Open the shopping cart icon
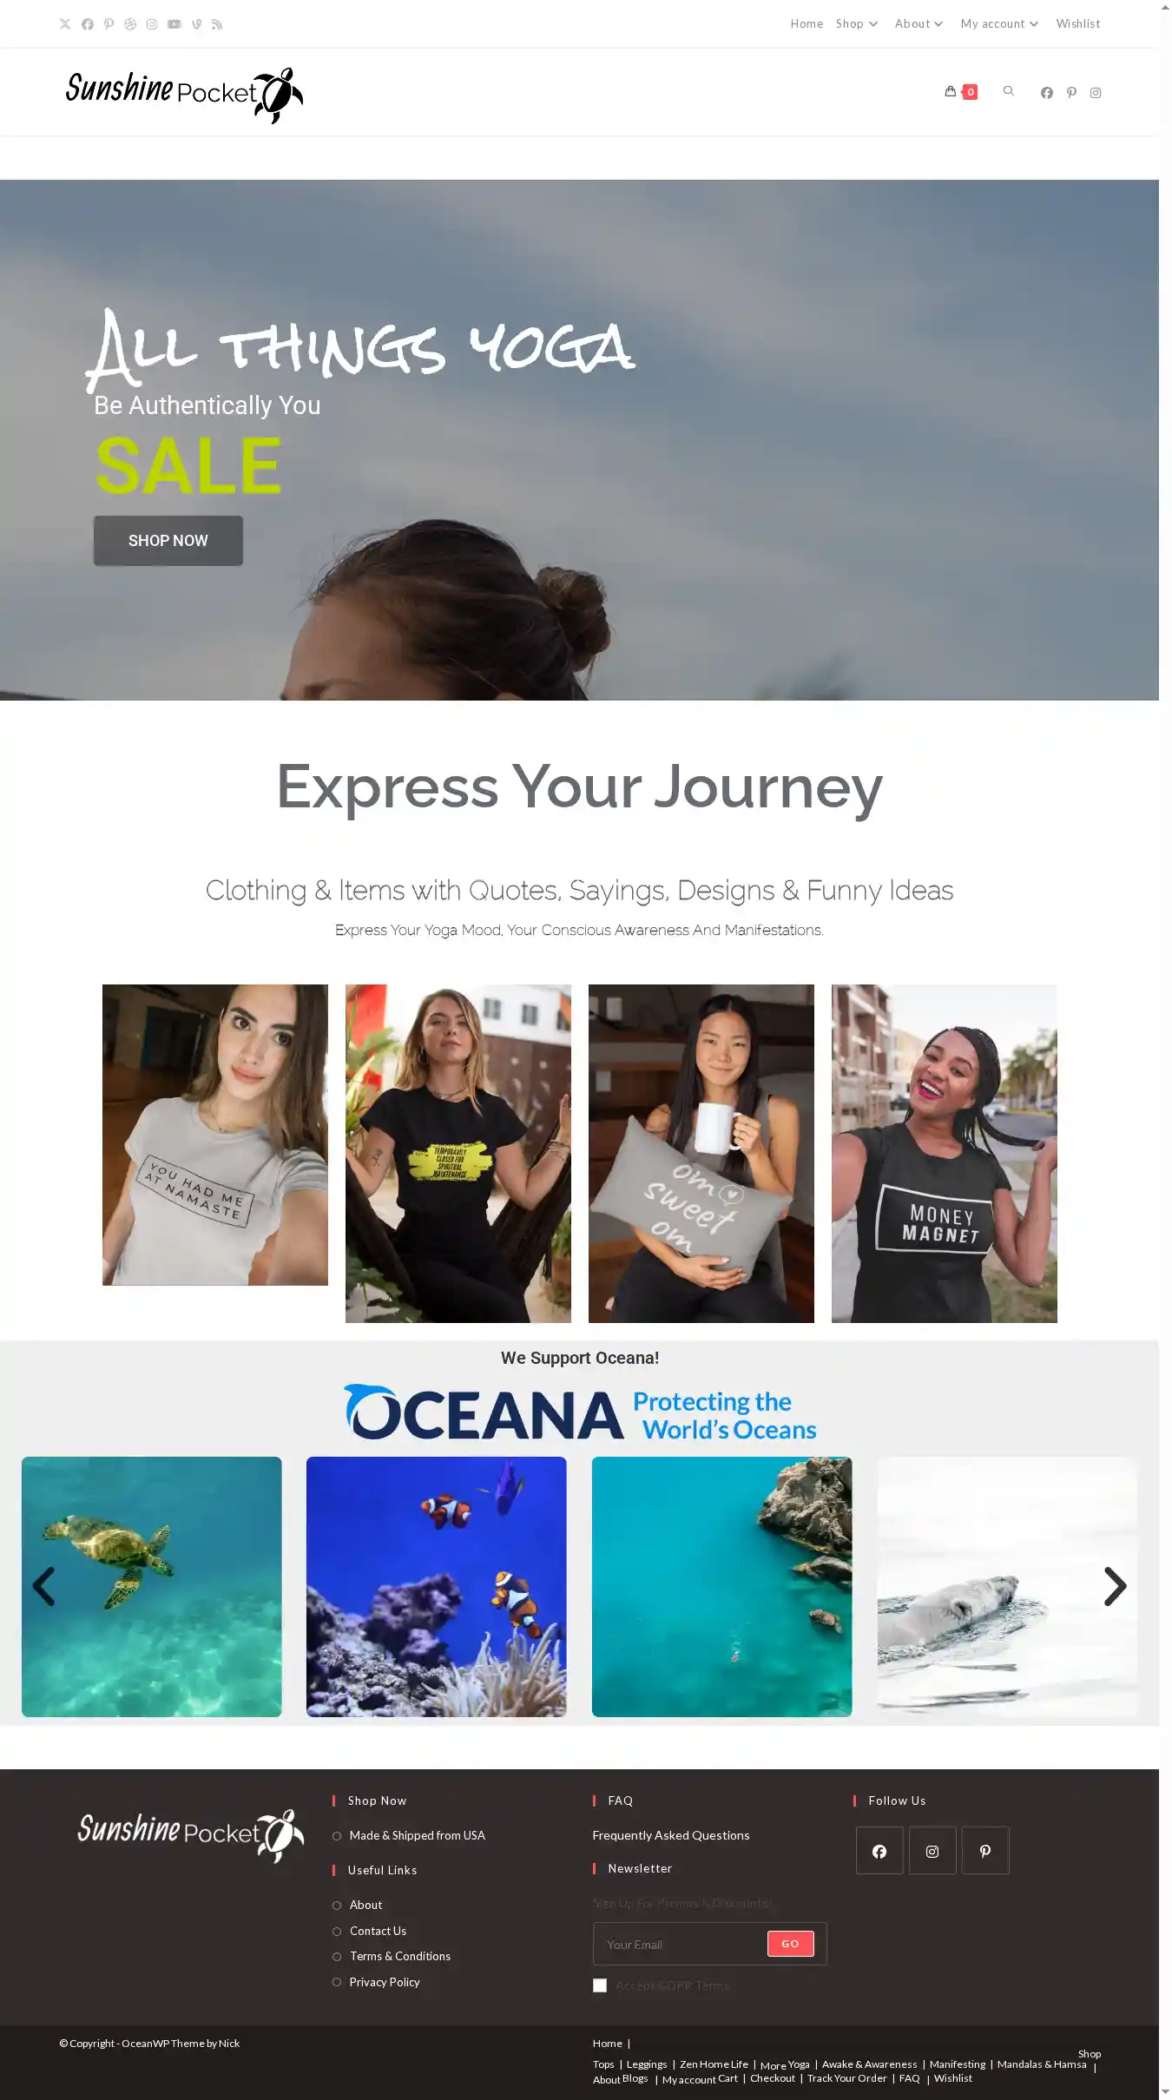 coord(950,91)
